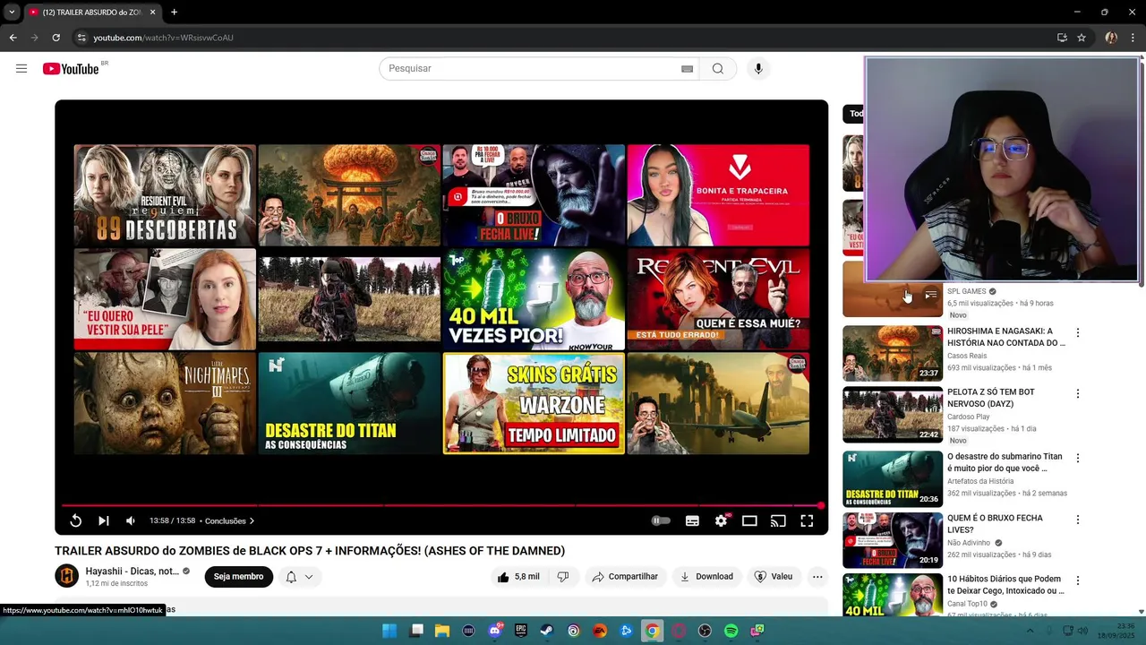Open Steam from the taskbar
1146x645 pixels.
(547, 631)
